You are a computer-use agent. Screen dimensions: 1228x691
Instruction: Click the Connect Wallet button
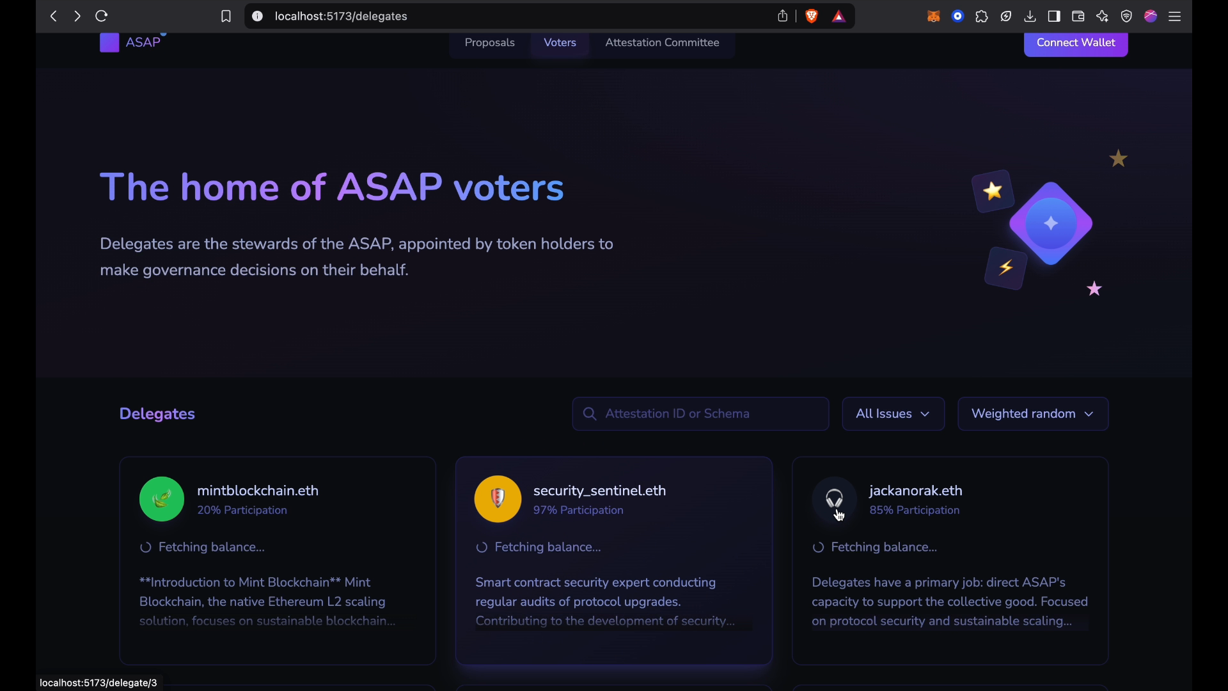pos(1076,43)
